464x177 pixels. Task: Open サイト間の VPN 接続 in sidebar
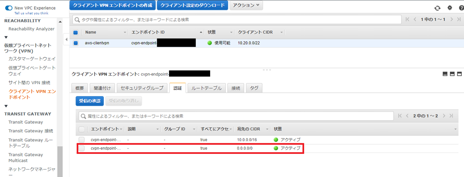click(x=29, y=83)
